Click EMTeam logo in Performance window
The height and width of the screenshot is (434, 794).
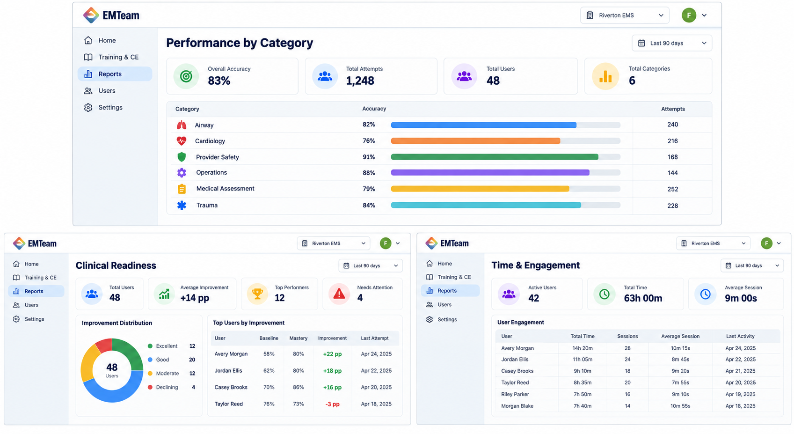(111, 15)
